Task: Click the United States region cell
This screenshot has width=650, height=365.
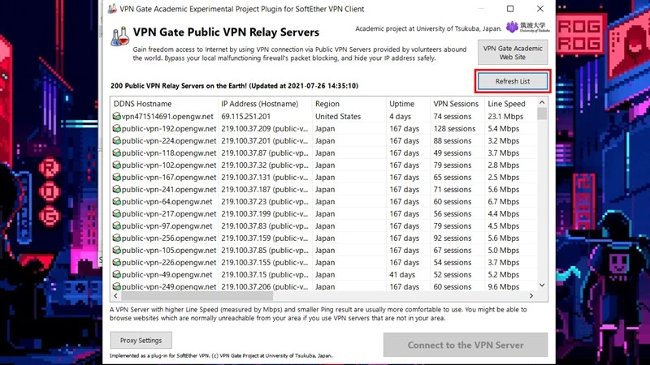Action: click(x=338, y=116)
